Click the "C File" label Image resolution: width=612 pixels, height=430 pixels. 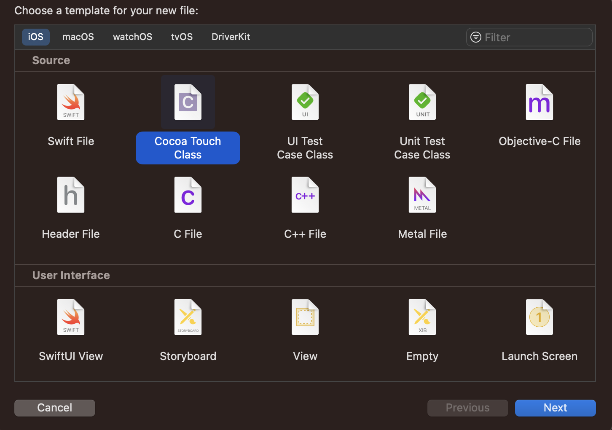(188, 234)
